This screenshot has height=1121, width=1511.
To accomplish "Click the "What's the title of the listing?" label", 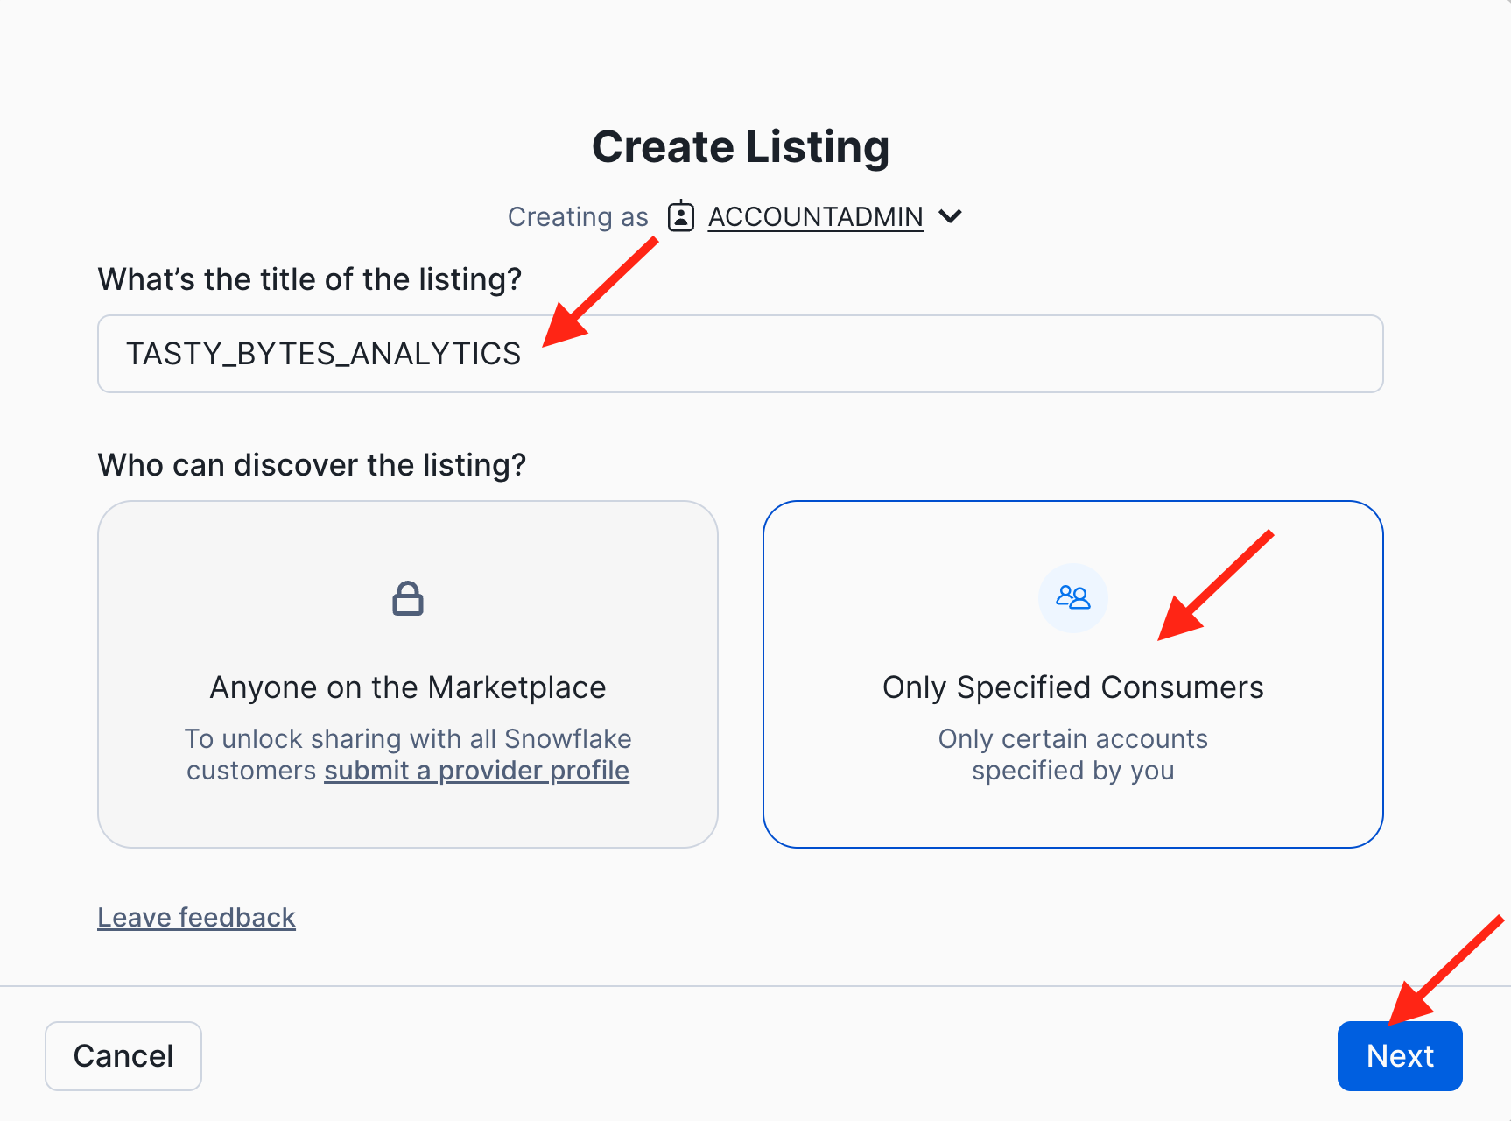I will pyautogui.click(x=310, y=279).
